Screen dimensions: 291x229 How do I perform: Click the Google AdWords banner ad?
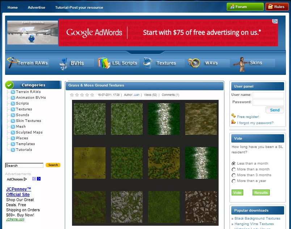(x=168, y=33)
